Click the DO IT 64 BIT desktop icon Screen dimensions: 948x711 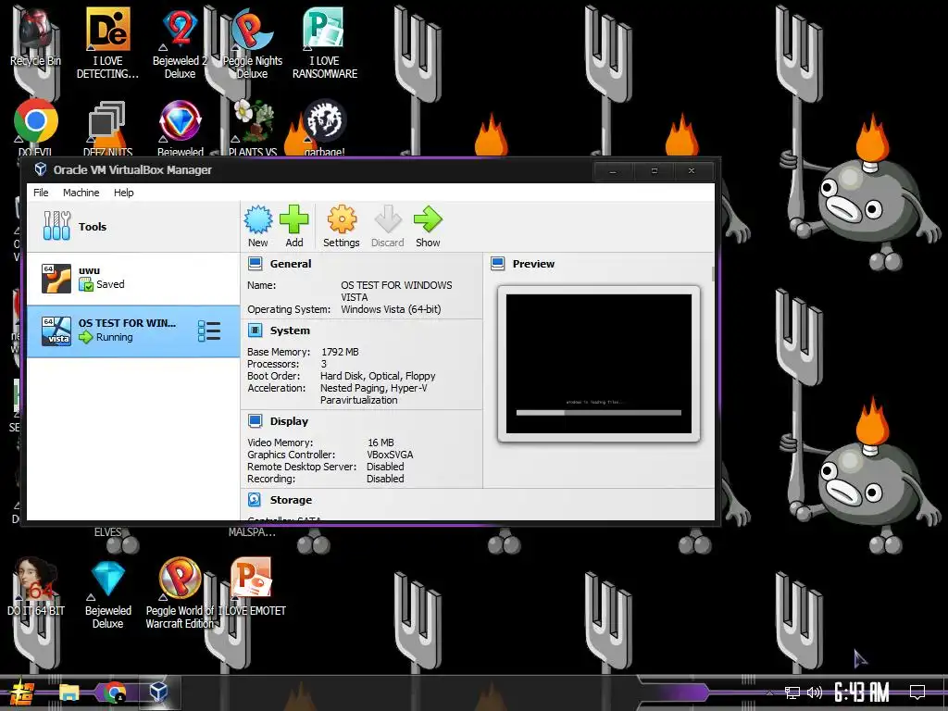[36, 586]
